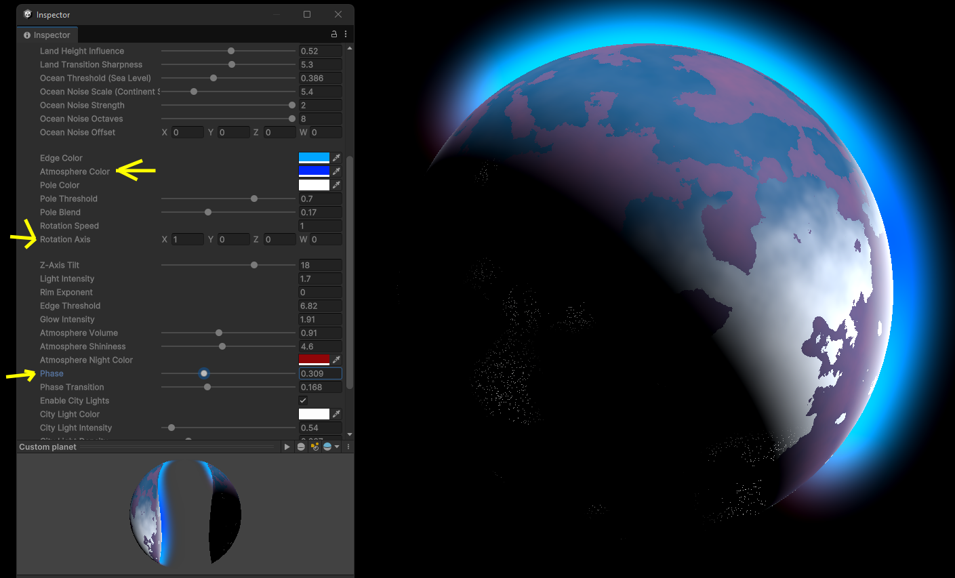Click Land Height Influence slider handle
The image size is (955, 578).
(231, 51)
